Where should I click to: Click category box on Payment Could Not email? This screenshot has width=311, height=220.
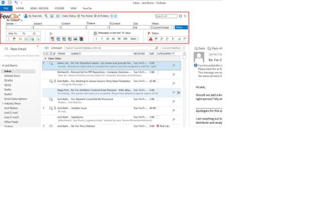pyautogui.click(x=158, y=99)
